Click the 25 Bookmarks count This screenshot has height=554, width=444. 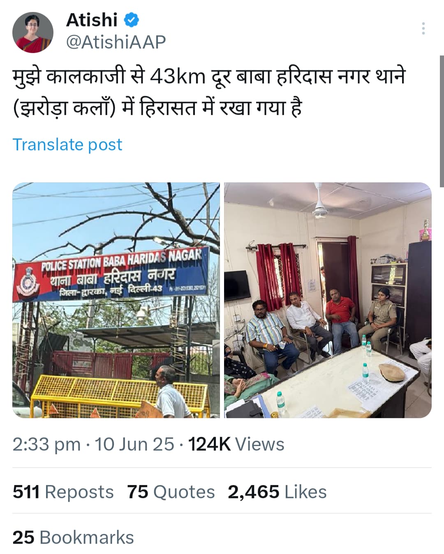(73, 538)
